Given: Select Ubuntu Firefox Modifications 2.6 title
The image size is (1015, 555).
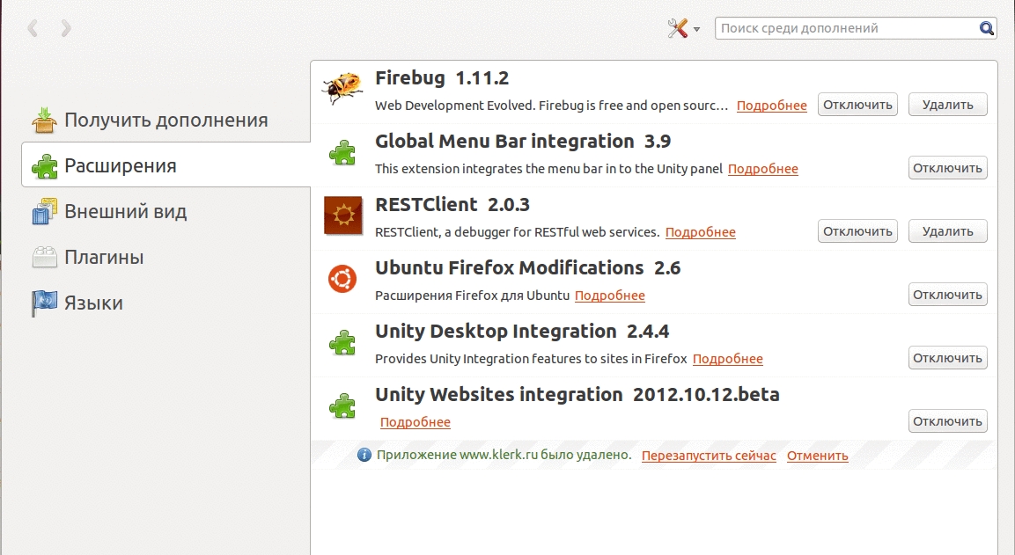Looking at the screenshot, I should 527,268.
